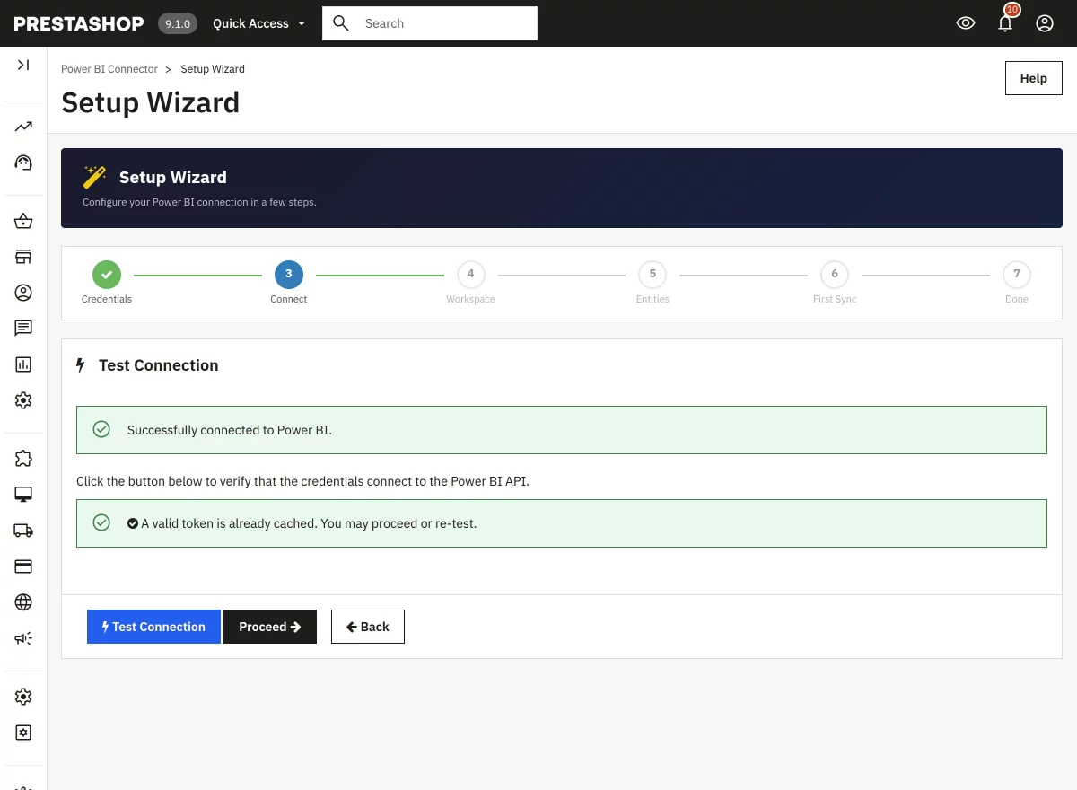Open Advanced Parameters boxed gear icon
Image resolution: width=1077 pixels, height=790 pixels.
(23, 733)
